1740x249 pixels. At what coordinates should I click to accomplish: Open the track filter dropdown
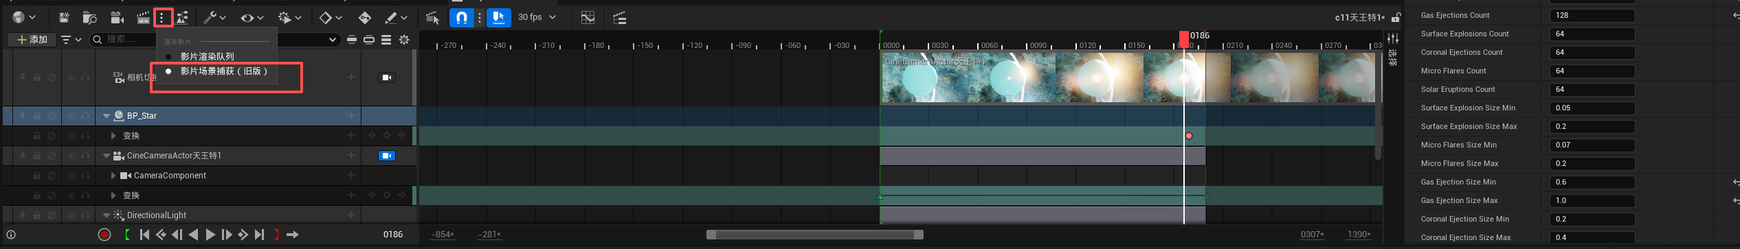coord(71,40)
